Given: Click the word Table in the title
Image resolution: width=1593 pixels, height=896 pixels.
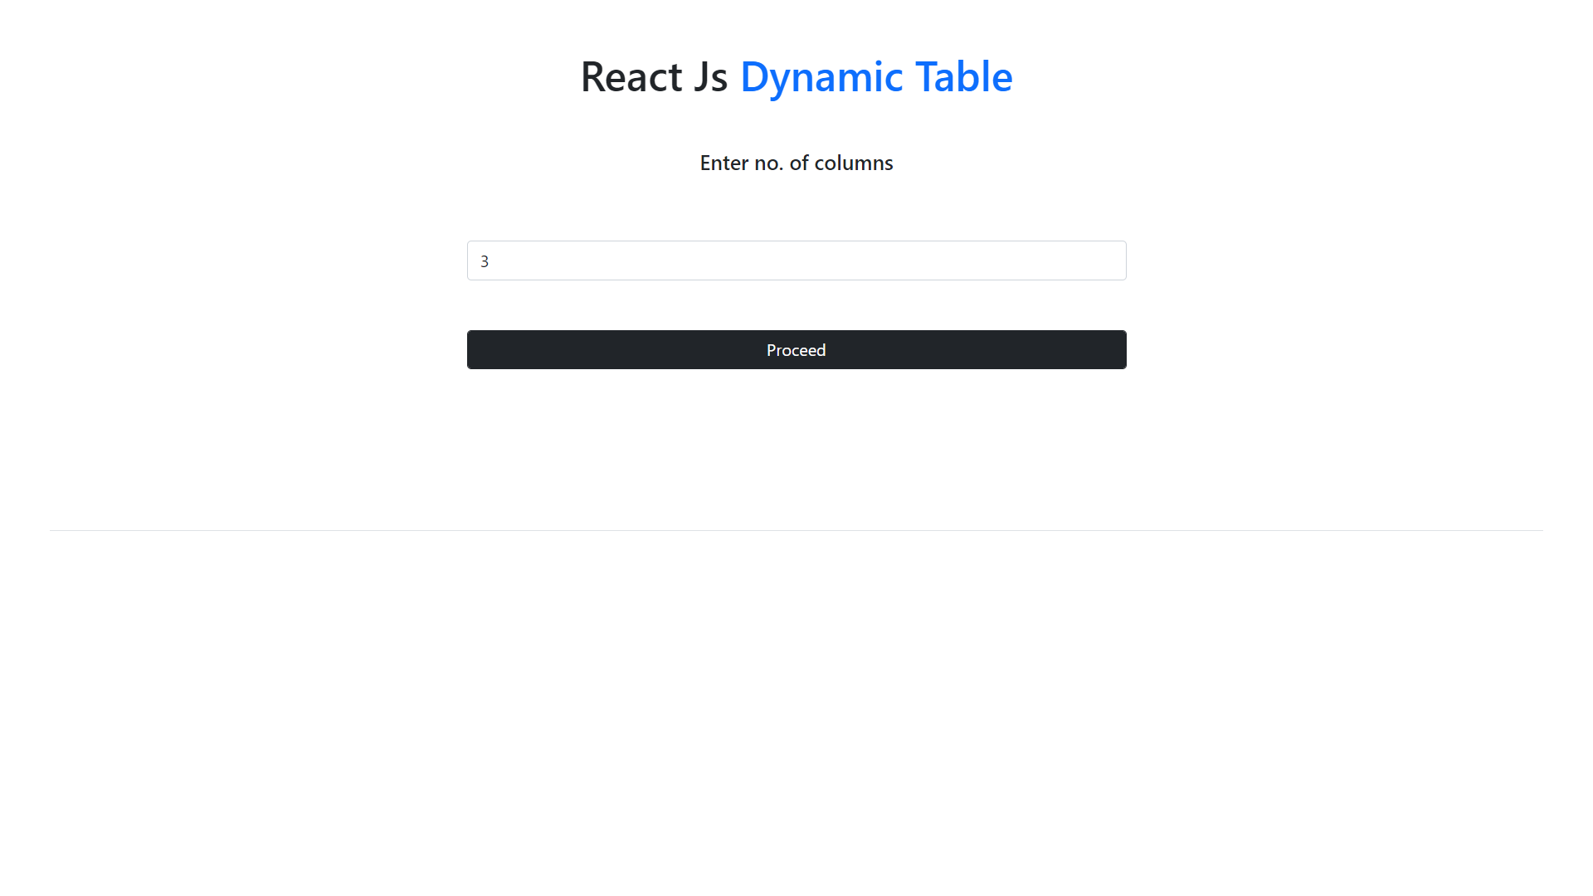Looking at the screenshot, I should [x=963, y=76].
